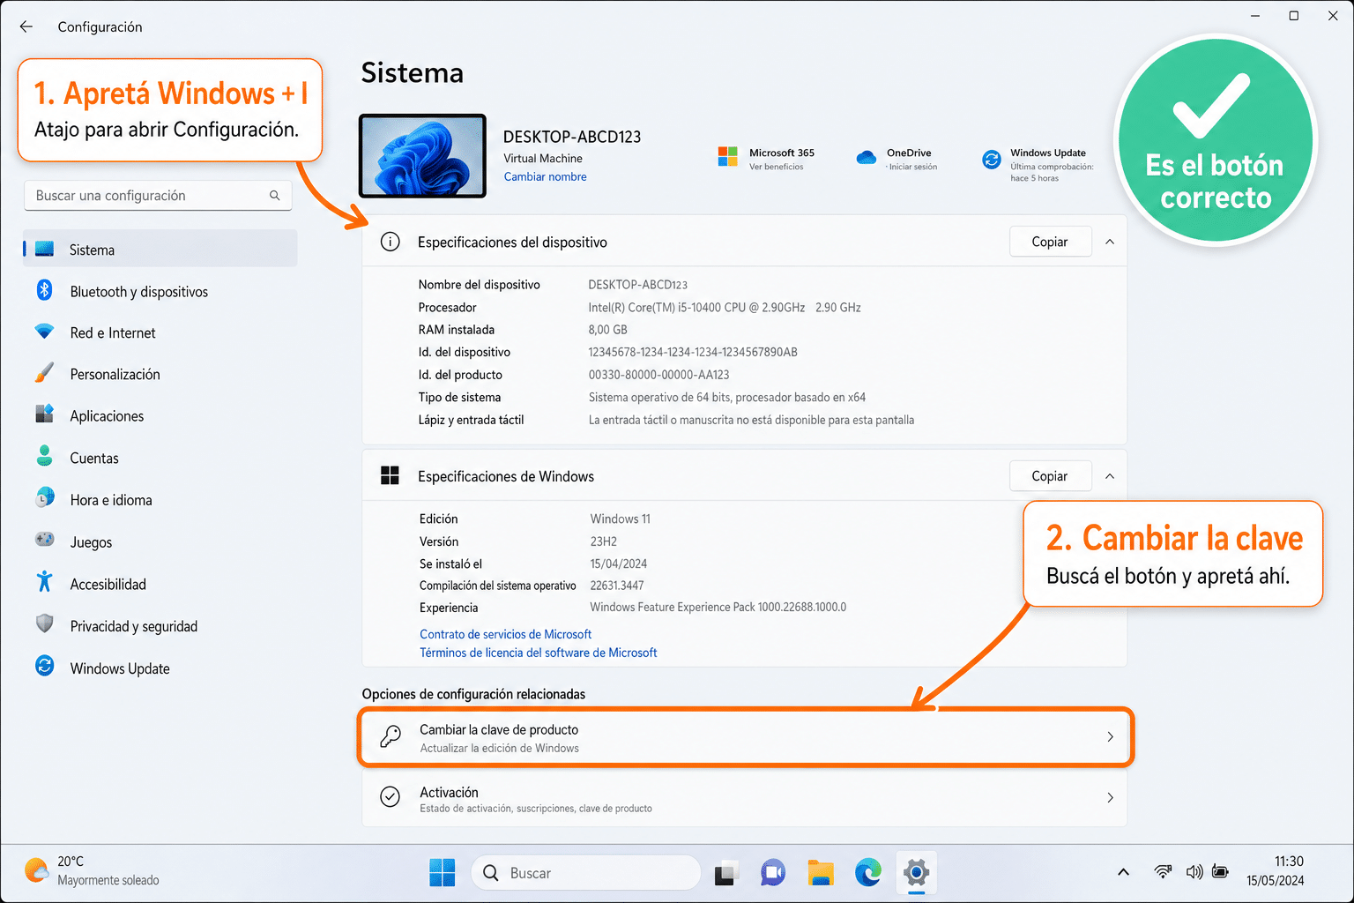Click the shield icon beside Privacidad y seguridad

click(x=44, y=624)
